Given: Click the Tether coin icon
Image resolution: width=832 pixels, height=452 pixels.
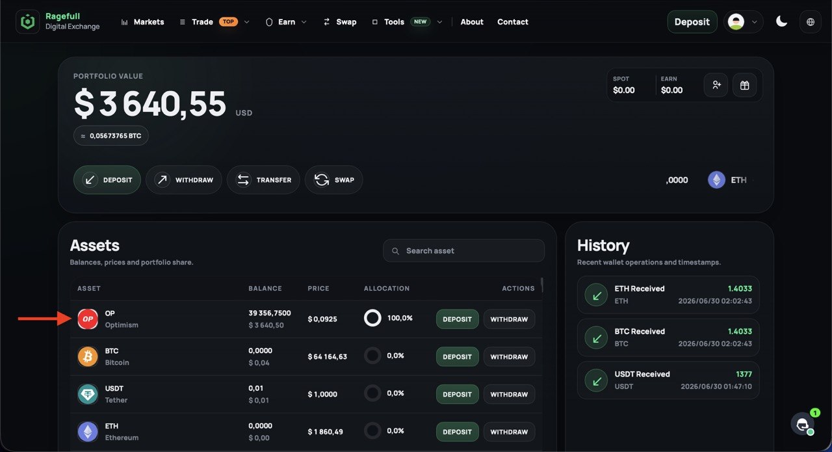Looking at the screenshot, I should pyautogui.click(x=88, y=394).
